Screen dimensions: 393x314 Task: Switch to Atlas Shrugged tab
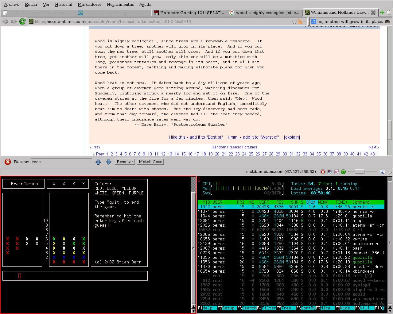[x=114, y=13]
